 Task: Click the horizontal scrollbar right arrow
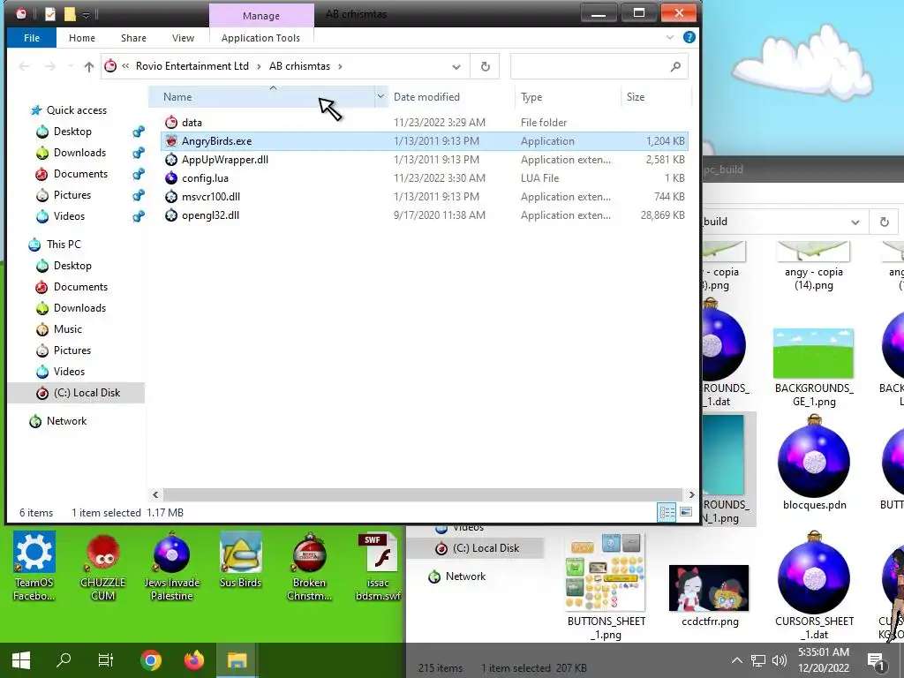[692, 494]
